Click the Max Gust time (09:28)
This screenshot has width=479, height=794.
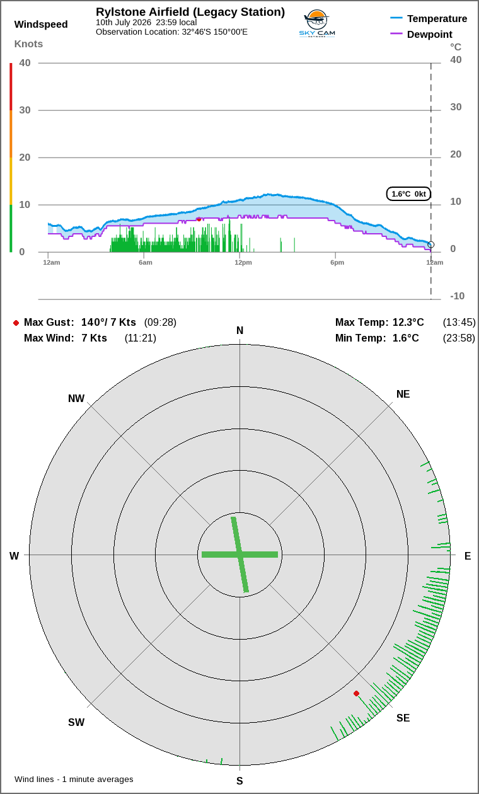click(160, 323)
